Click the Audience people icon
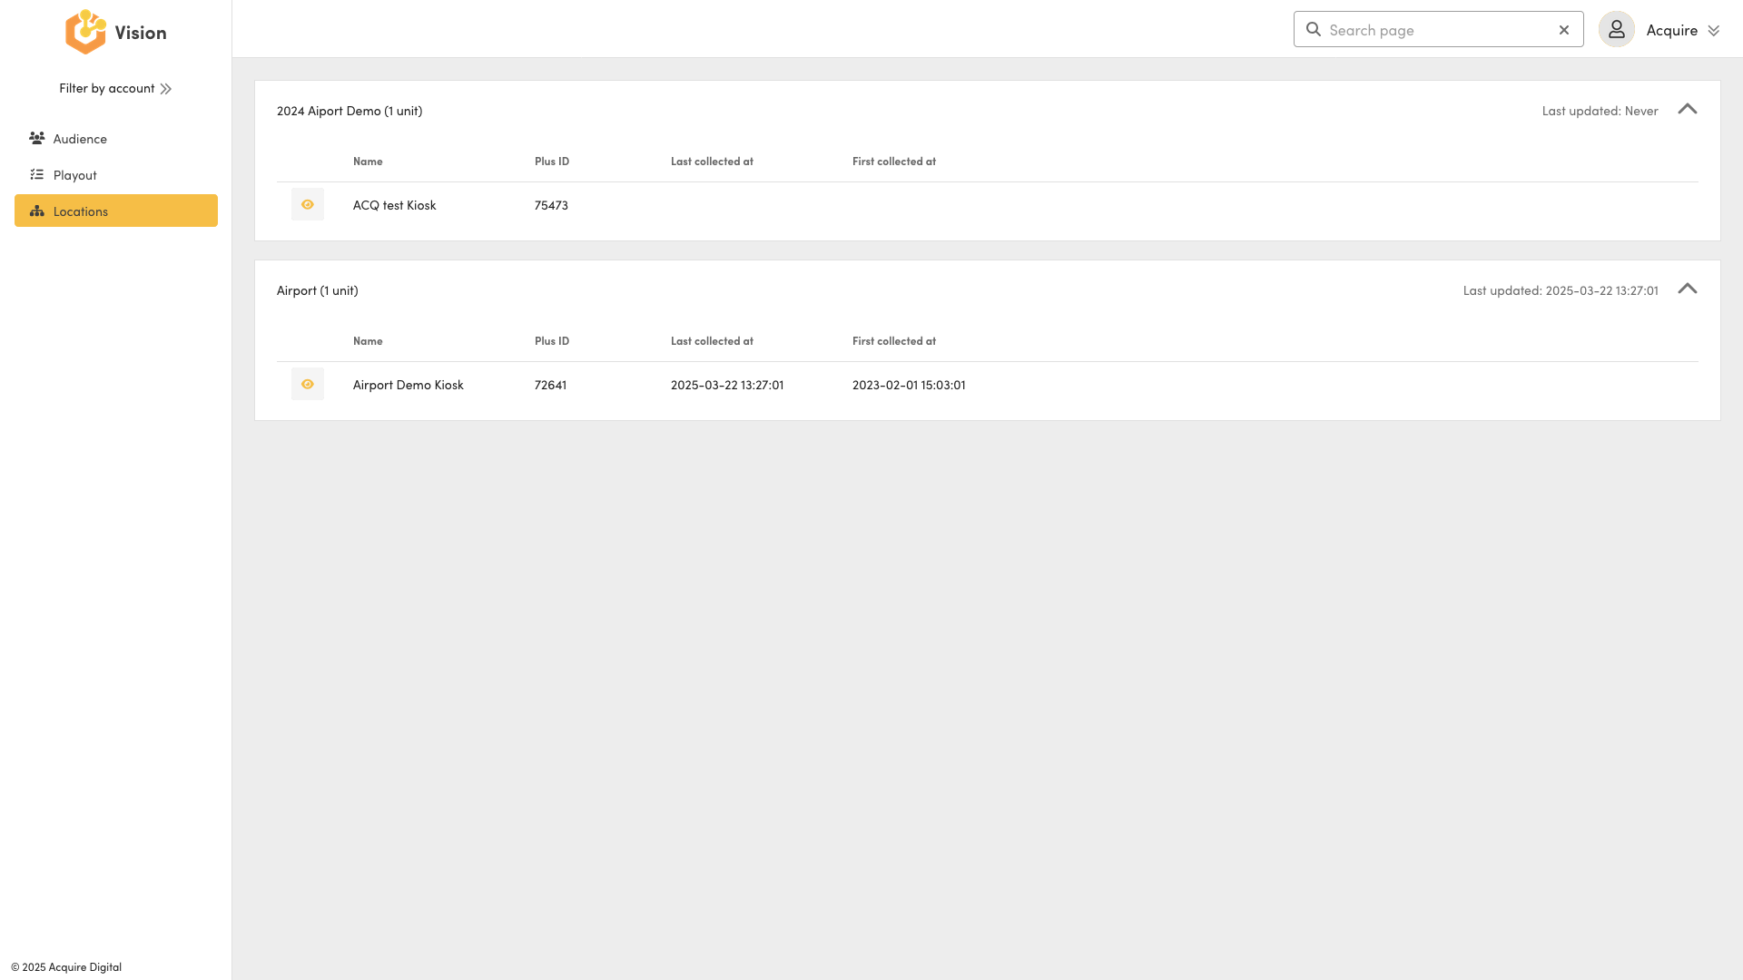Viewport: 1743px width, 980px height. (37, 138)
